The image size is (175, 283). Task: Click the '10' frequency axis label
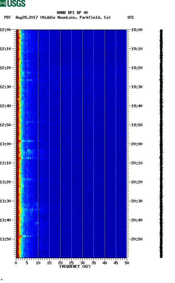[38, 263]
